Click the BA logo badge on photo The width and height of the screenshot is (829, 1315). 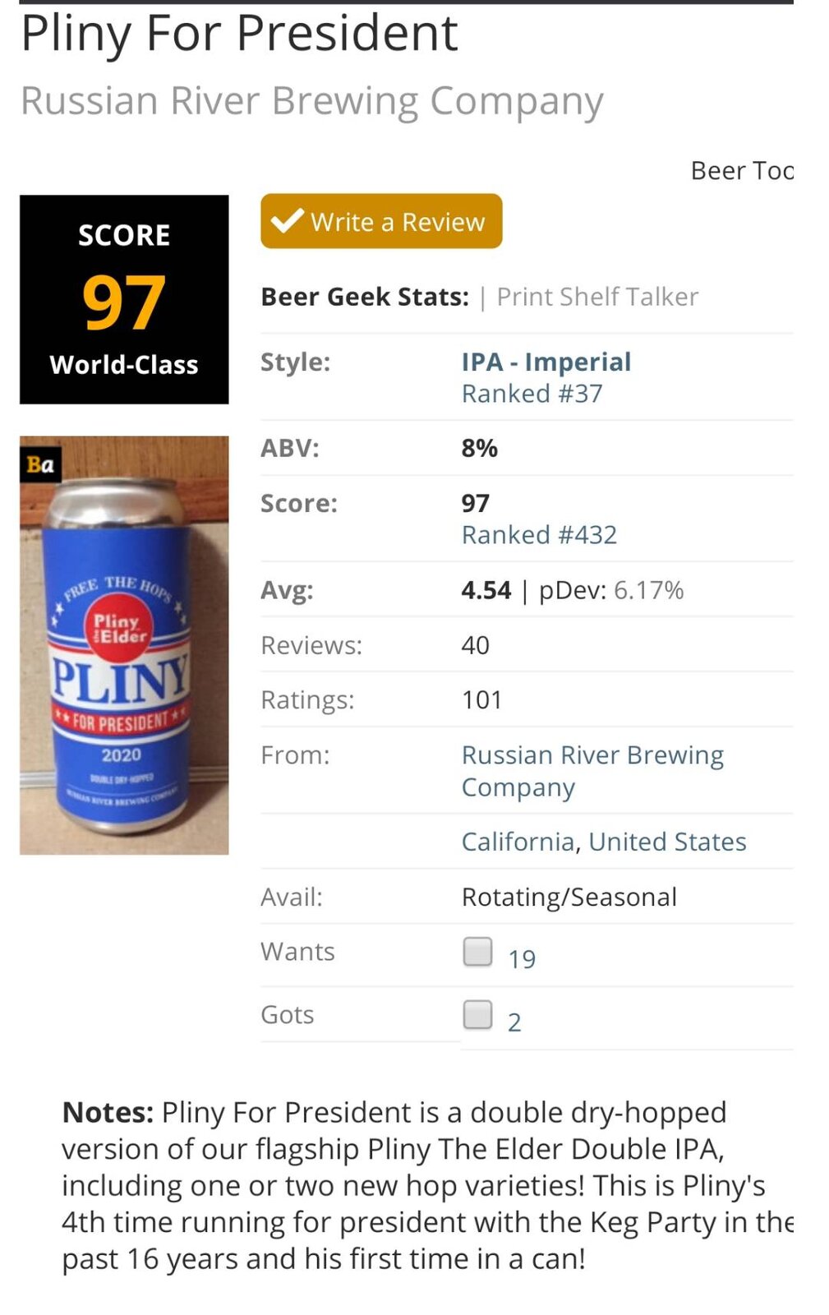tap(40, 464)
